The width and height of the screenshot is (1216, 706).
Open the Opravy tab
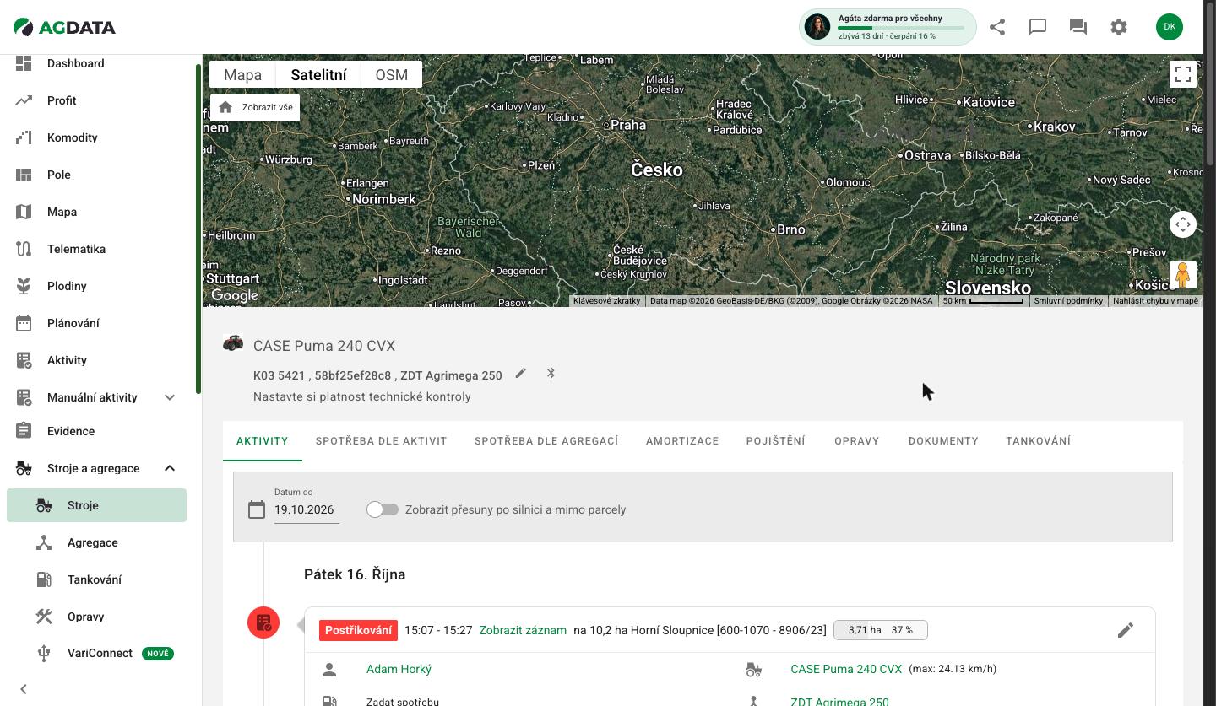[857, 441]
